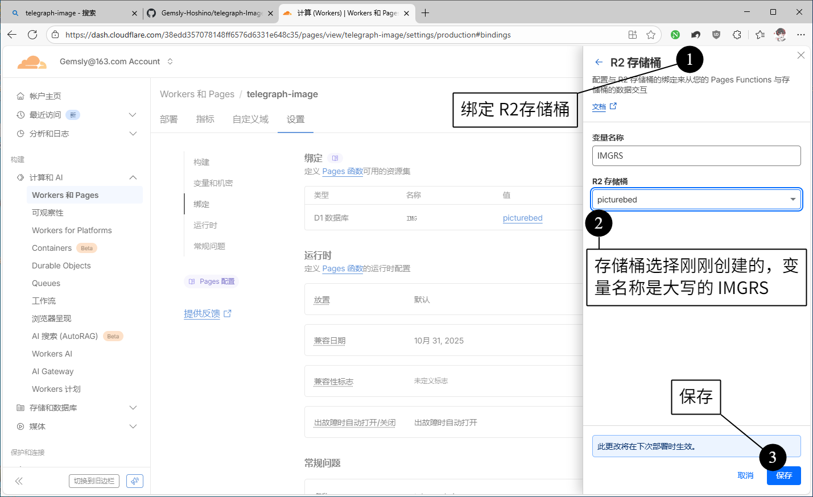Click 取消 to cancel binding
Screen dimensions: 813x497
[745, 475]
